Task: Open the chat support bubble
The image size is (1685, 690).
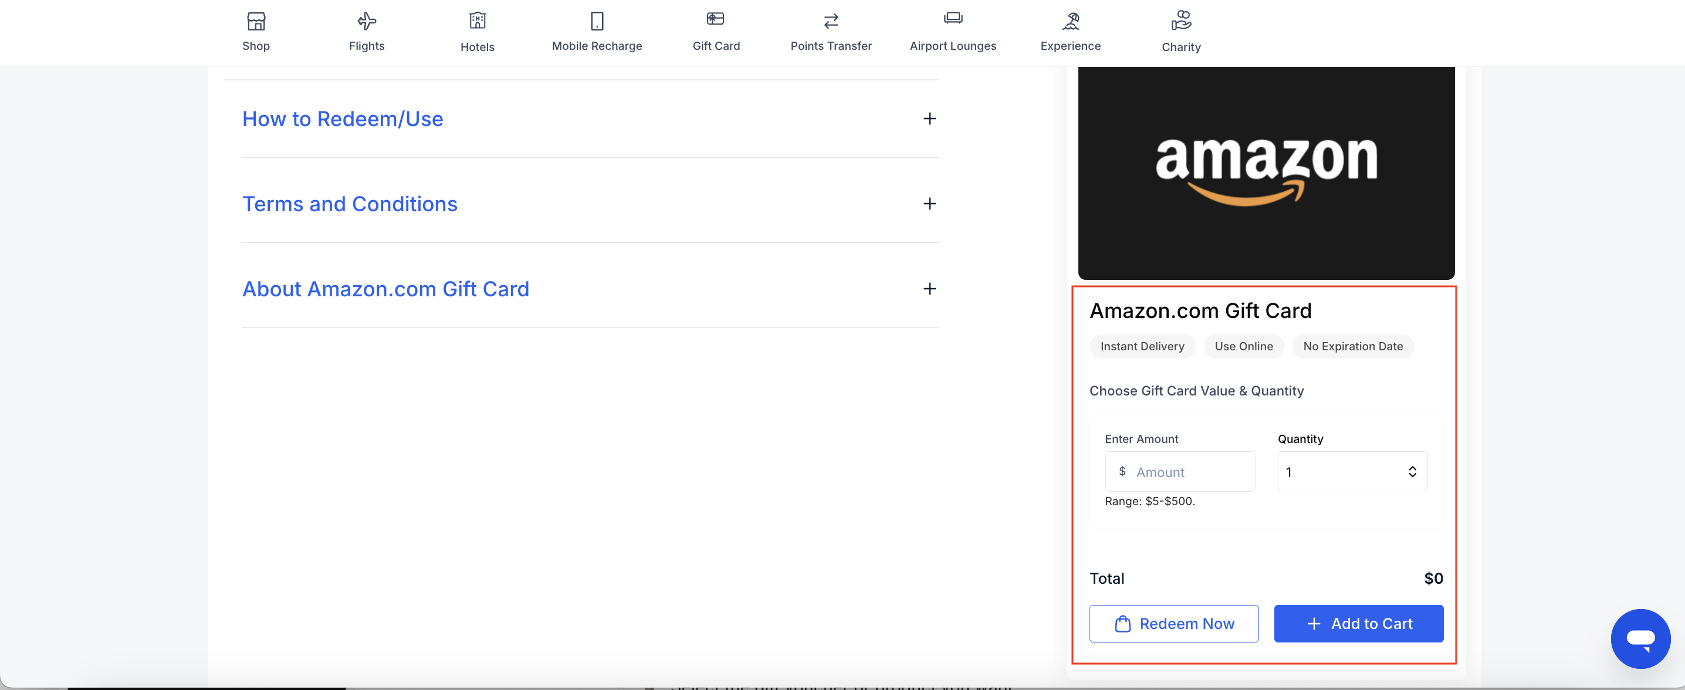Action: pos(1640,638)
